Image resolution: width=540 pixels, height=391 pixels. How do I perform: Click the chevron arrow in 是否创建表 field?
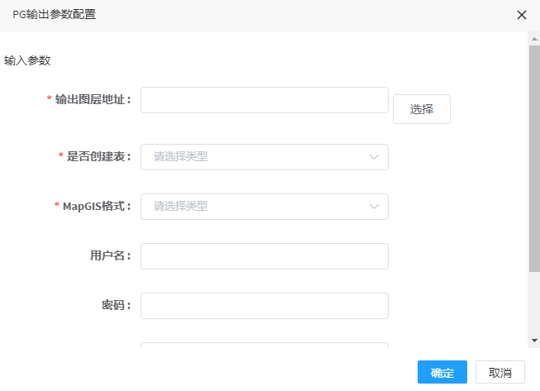[x=374, y=157]
